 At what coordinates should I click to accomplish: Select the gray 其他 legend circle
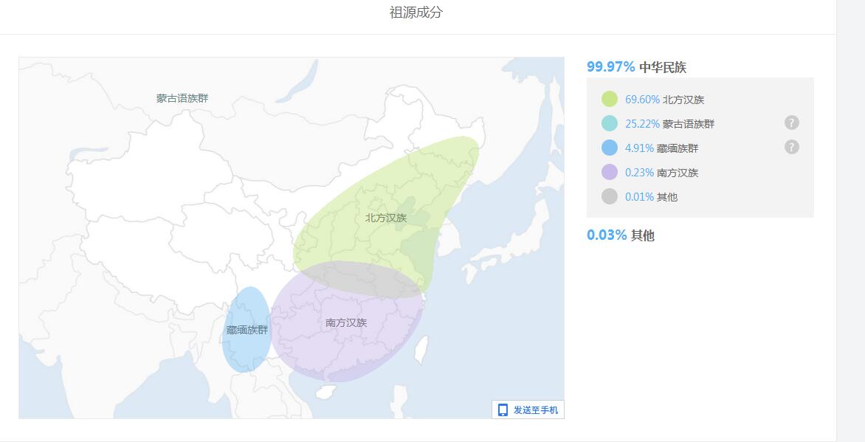point(610,196)
